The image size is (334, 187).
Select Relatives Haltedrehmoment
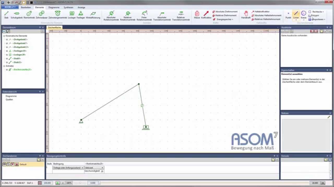coord(266,19)
